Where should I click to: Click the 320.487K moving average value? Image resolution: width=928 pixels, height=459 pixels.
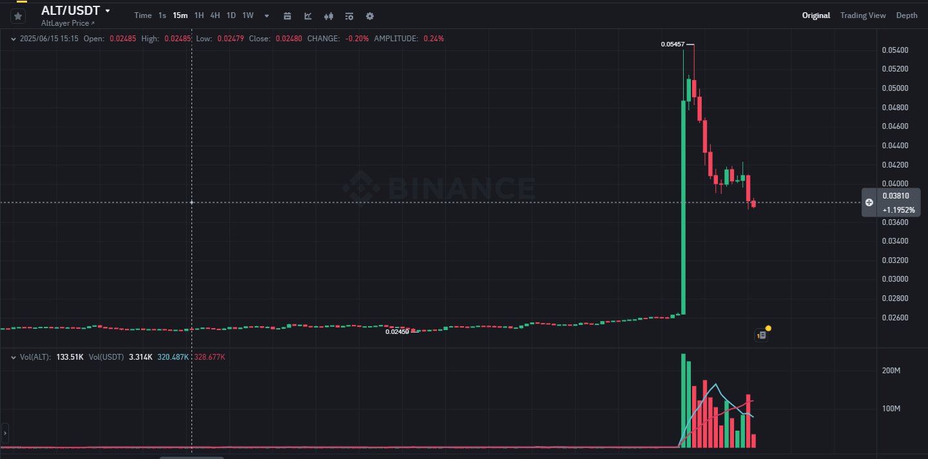point(173,356)
